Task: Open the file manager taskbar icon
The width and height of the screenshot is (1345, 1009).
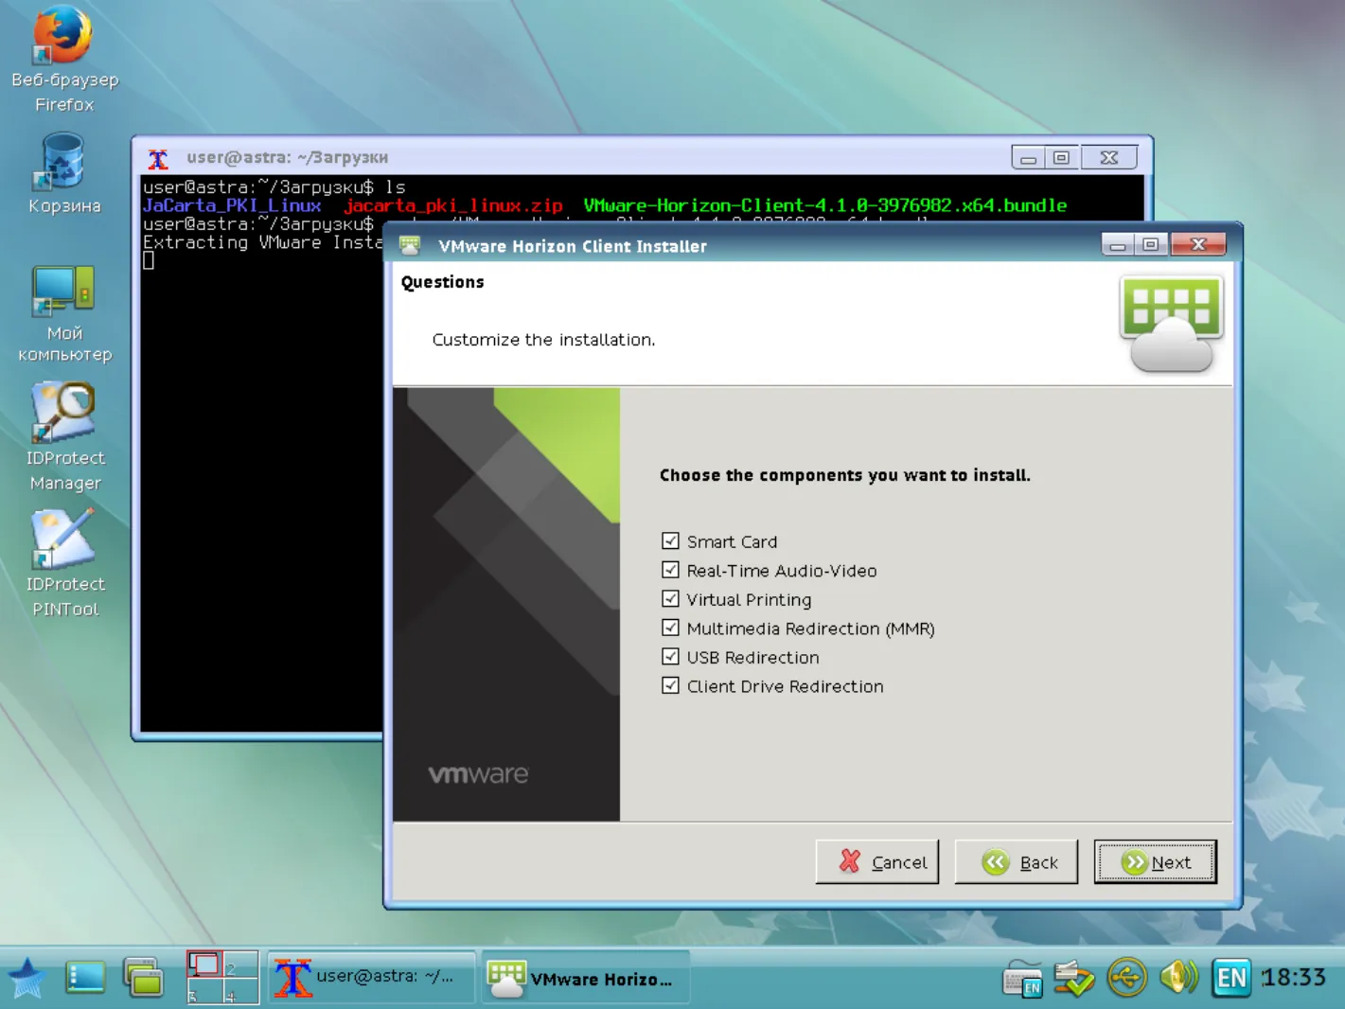Action: pyautogui.click(x=144, y=978)
